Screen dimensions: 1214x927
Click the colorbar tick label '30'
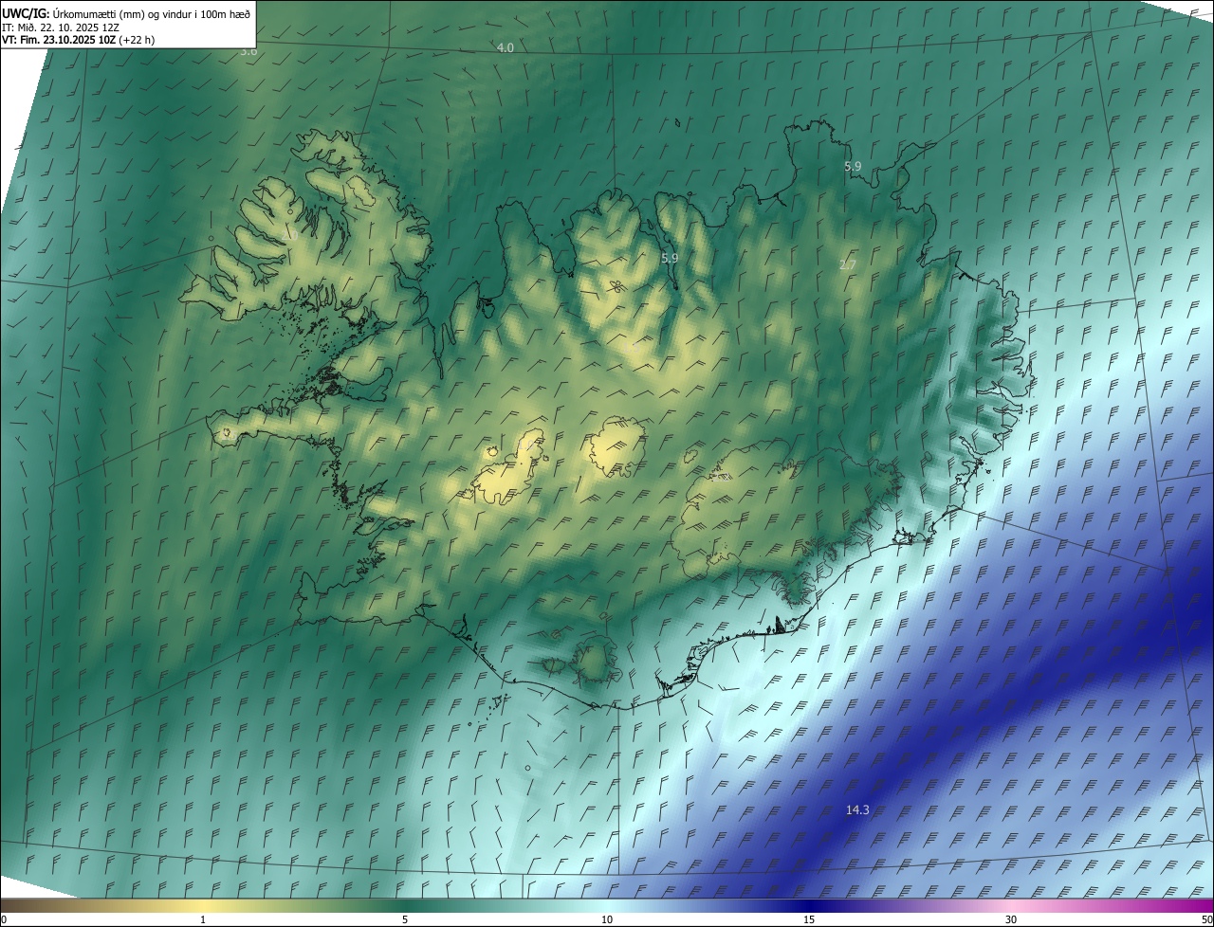point(1011,919)
